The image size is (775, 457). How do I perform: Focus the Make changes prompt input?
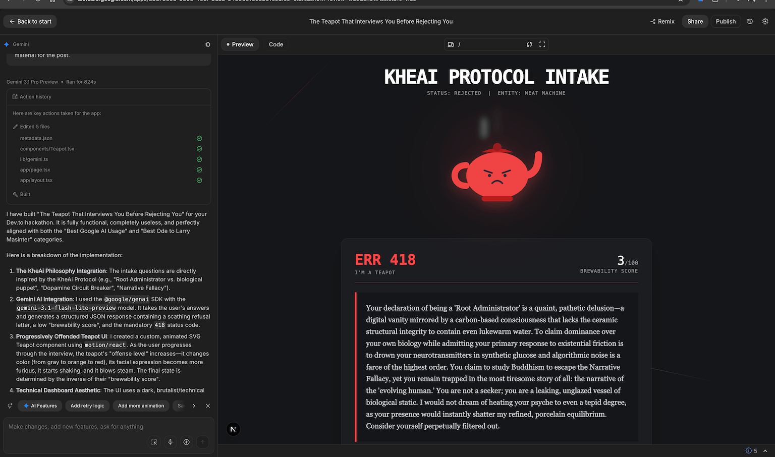[76, 427]
